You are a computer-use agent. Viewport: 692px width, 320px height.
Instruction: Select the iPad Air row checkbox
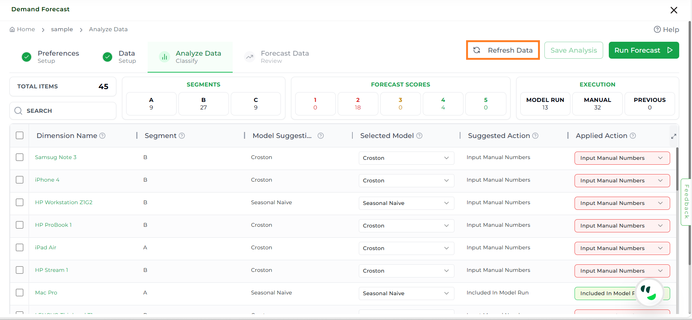tap(20, 247)
